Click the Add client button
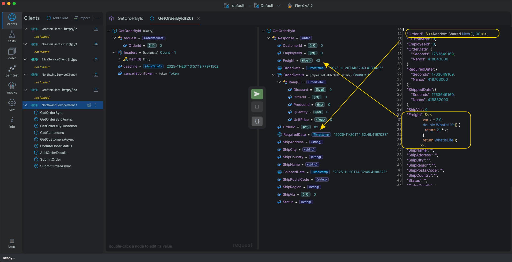 point(58,18)
